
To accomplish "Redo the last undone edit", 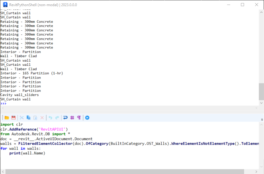I will [57, 118].
